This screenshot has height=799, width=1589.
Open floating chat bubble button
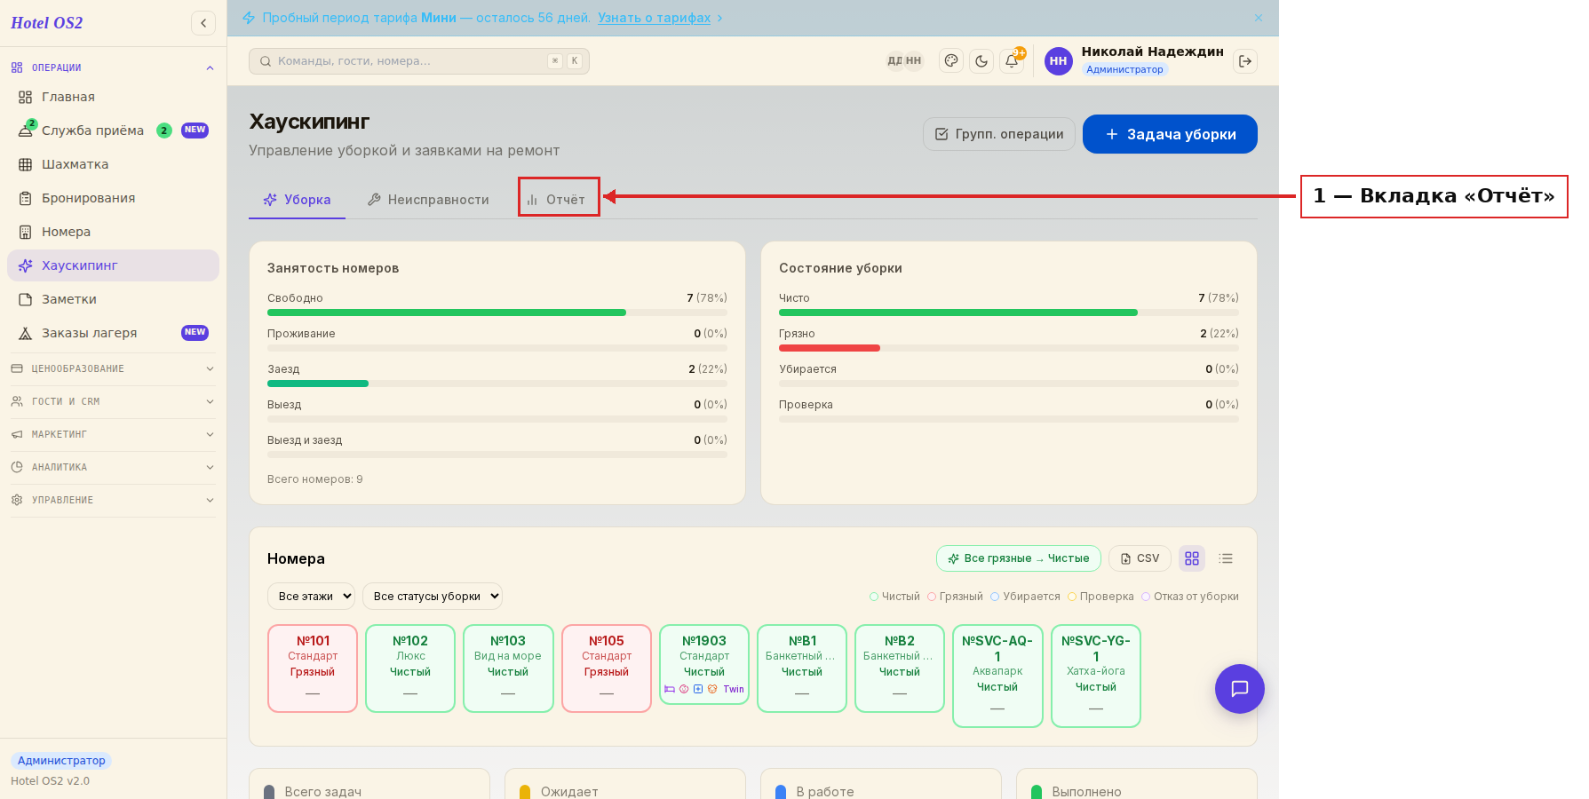[1240, 689]
